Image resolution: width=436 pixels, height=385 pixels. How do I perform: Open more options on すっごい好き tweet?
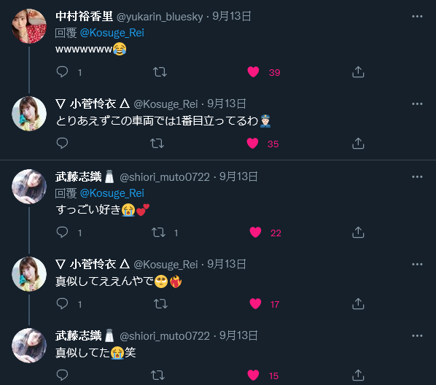(417, 176)
